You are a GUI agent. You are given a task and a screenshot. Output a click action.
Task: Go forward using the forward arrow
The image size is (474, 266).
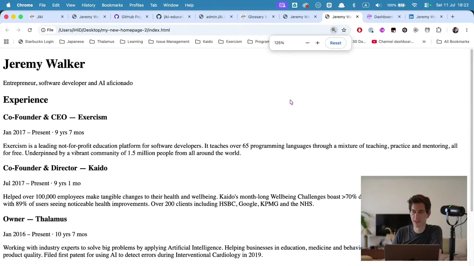click(x=18, y=30)
